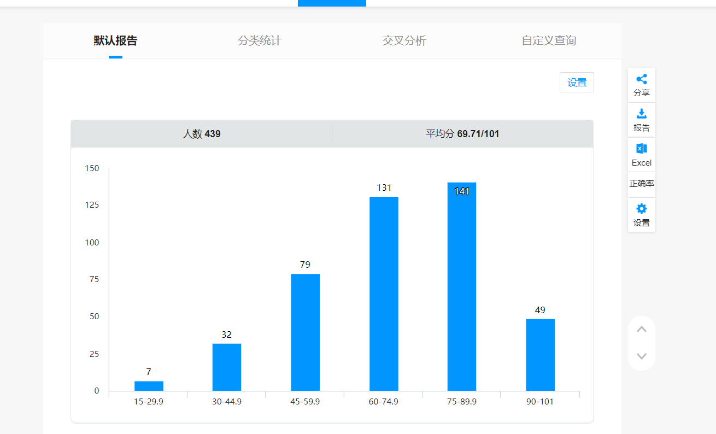Click the 设置 button above the chart

[x=577, y=83]
